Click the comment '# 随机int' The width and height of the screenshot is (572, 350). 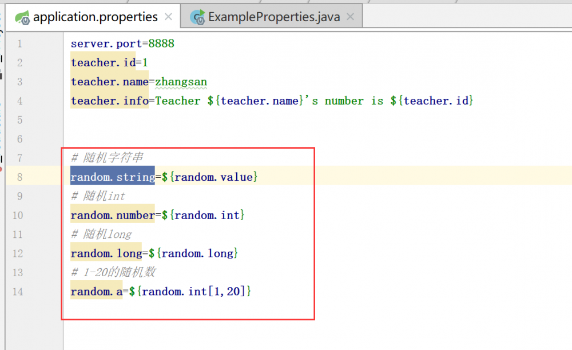tap(98, 196)
